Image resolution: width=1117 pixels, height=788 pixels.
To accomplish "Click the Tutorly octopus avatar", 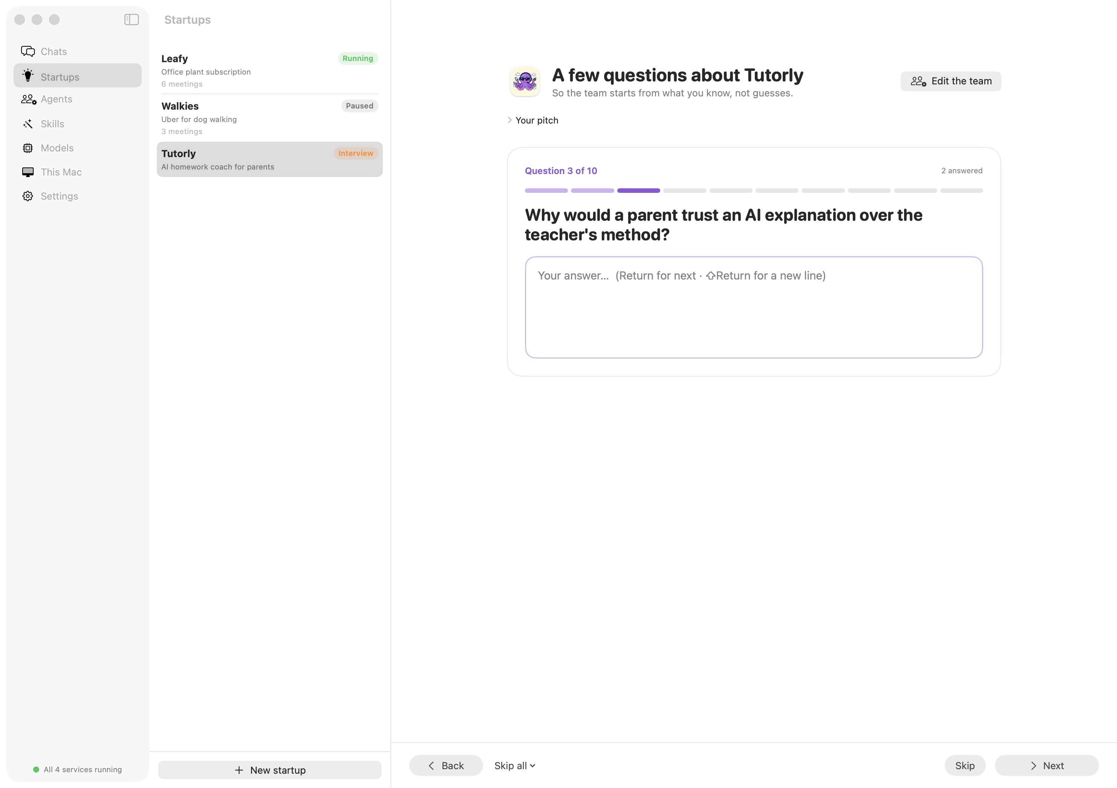I will pos(525,82).
